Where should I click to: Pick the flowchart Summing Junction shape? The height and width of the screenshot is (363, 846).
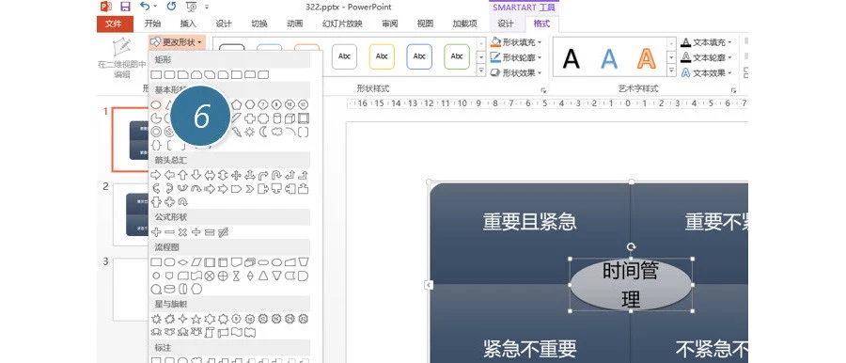pos(210,276)
